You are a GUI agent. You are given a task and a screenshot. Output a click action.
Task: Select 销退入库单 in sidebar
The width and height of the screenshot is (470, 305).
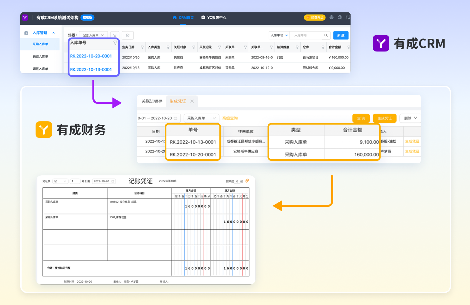[x=40, y=57]
